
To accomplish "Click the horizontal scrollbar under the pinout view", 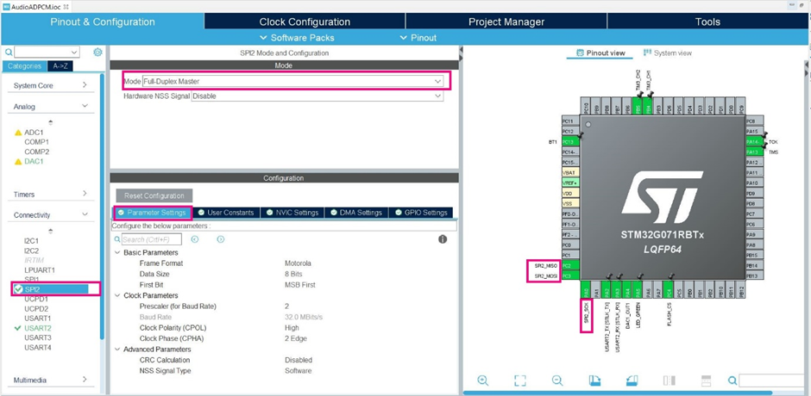I will pyautogui.click(x=618, y=393).
